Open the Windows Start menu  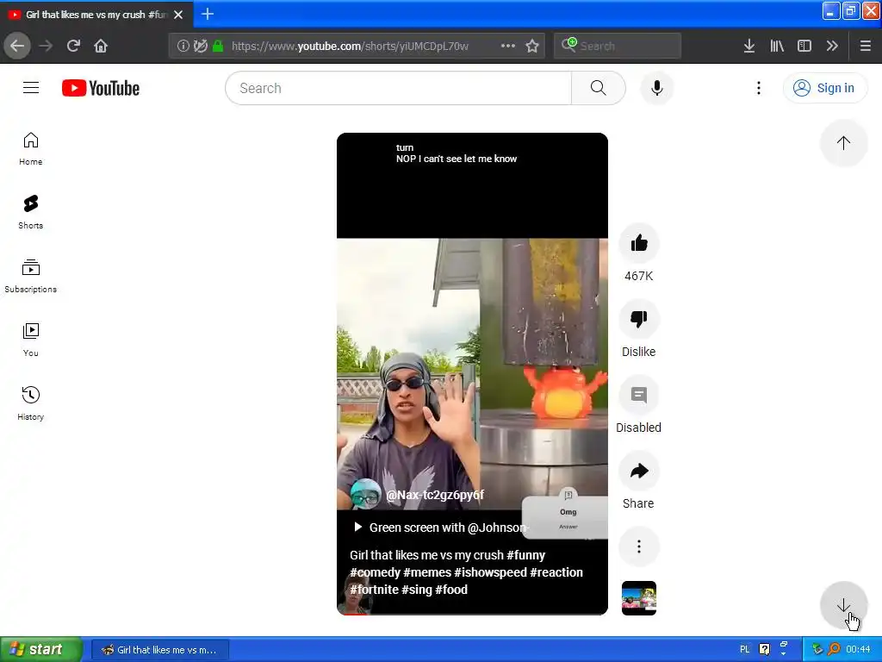coord(40,649)
